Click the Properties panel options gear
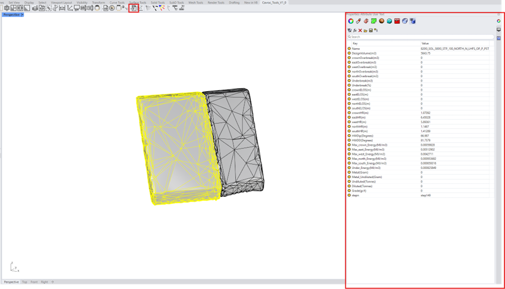 point(499,14)
